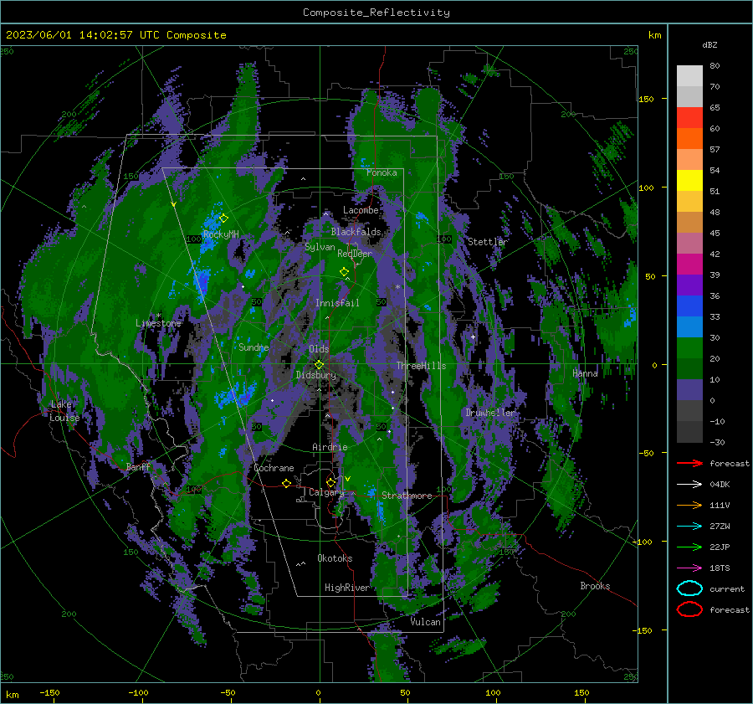Click the Lake Louise label
The height and width of the screenshot is (704, 753).
[64, 411]
